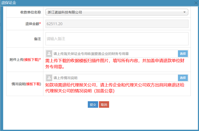Download template link next to 附件上传

pyautogui.click(x=32, y=60)
